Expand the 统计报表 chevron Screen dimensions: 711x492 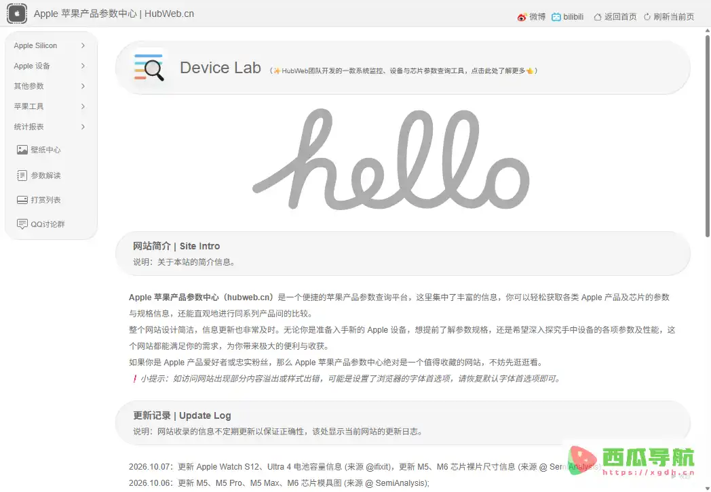[x=83, y=127]
